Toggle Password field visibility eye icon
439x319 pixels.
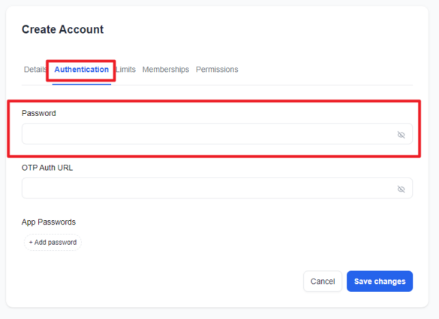(x=401, y=135)
